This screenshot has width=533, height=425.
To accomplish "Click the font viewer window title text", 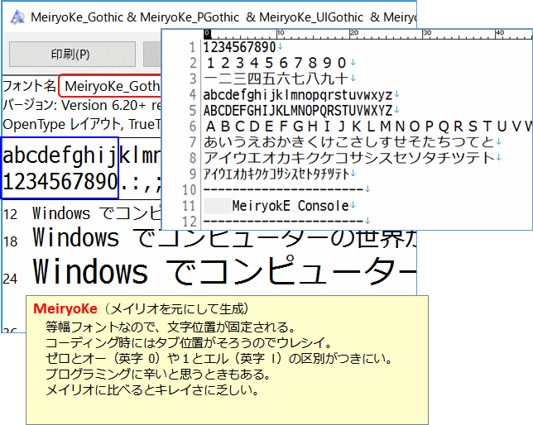I will pyautogui.click(x=223, y=17).
